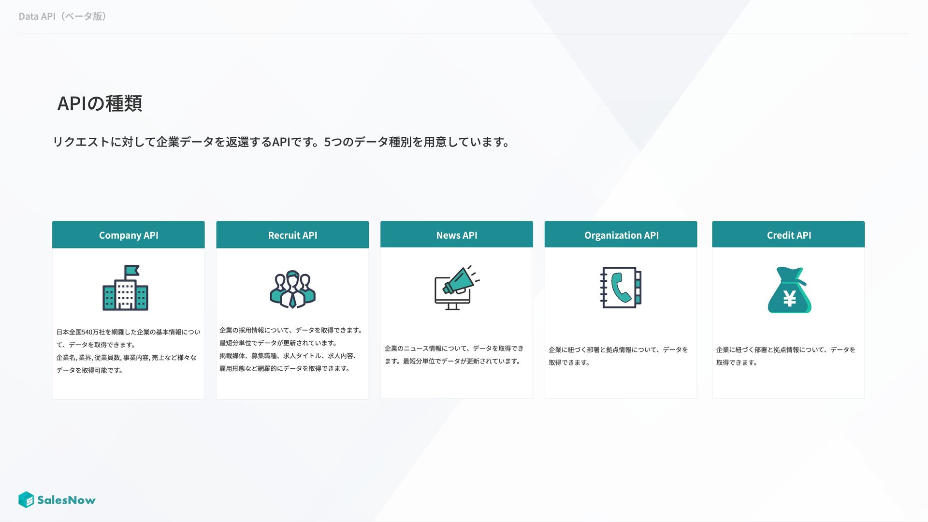Click the text '企業のニュース情報について'
The image size is (928, 522).
click(454, 355)
